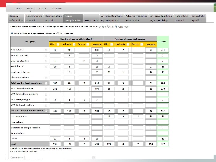216x162 pixels.
Task: Open the User Info menu item
Action: point(57,8)
